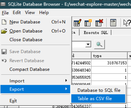Image resolution: width=131 pixels, height=108 pixels.
Task: Click the New Database page icon
Action: pyautogui.click(x=4, y=22)
